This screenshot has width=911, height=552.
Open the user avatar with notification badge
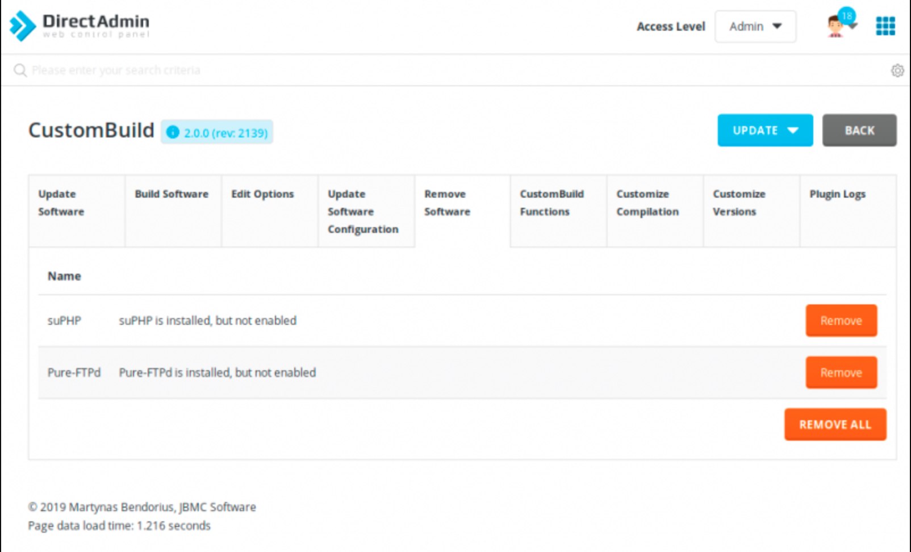[x=841, y=24]
